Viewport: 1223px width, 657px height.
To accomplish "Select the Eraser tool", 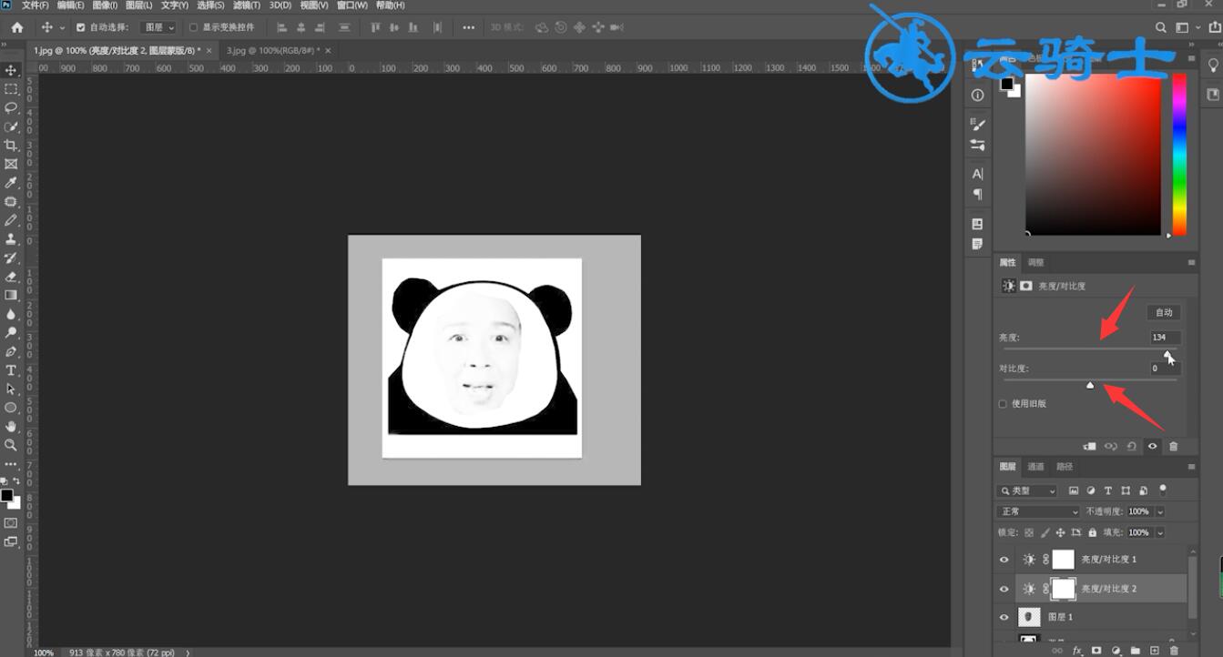I will 11,277.
